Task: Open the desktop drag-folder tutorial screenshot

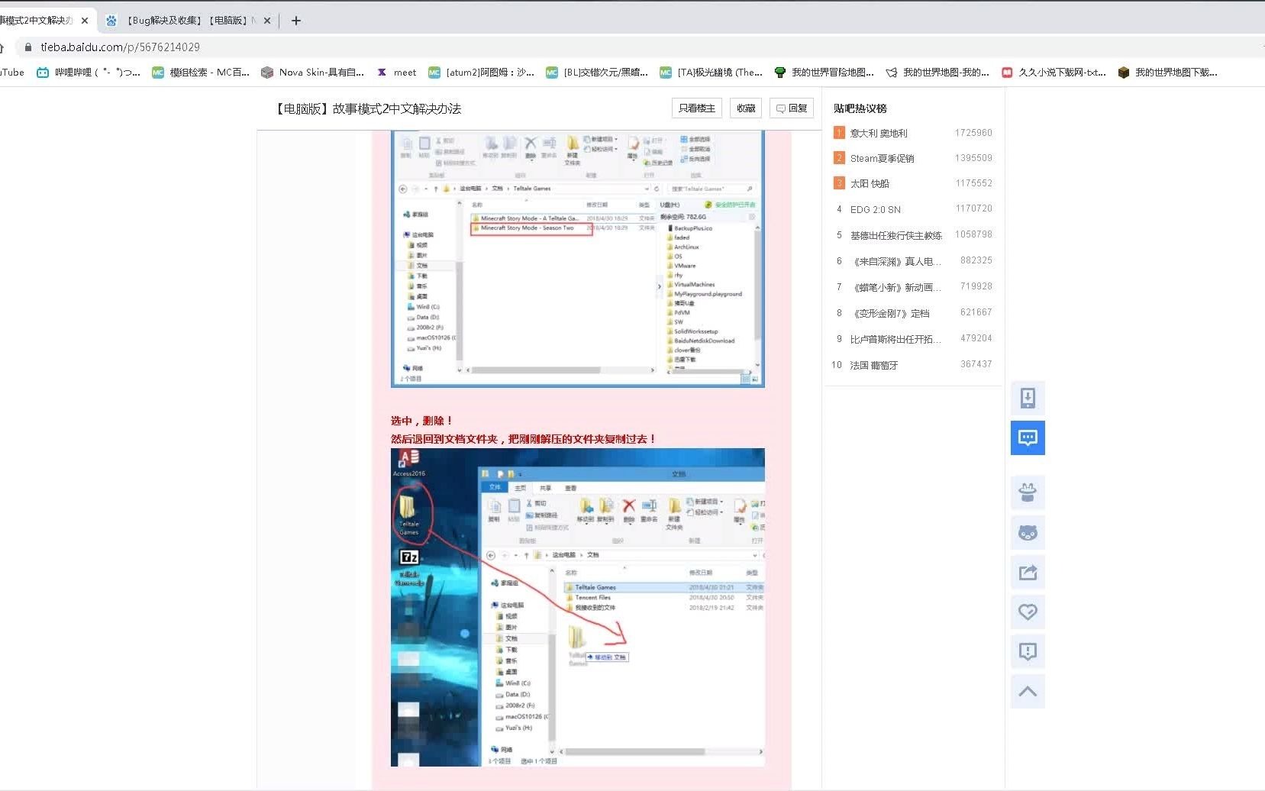Action: point(577,607)
